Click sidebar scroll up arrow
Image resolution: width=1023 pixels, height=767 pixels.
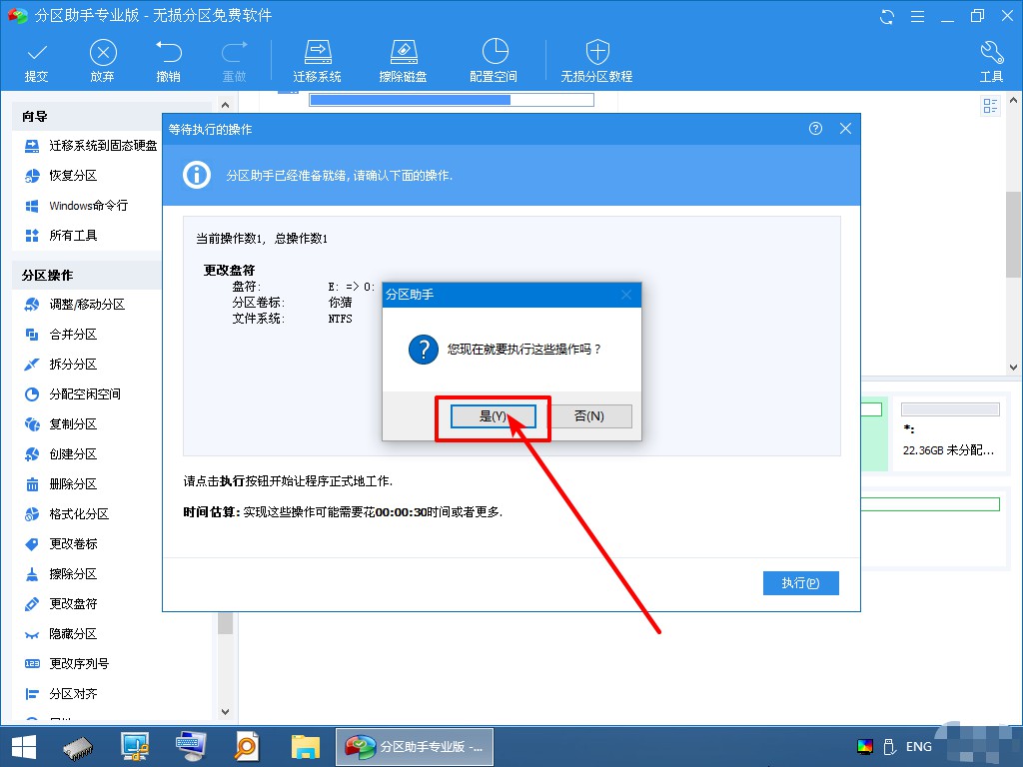coord(225,104)
